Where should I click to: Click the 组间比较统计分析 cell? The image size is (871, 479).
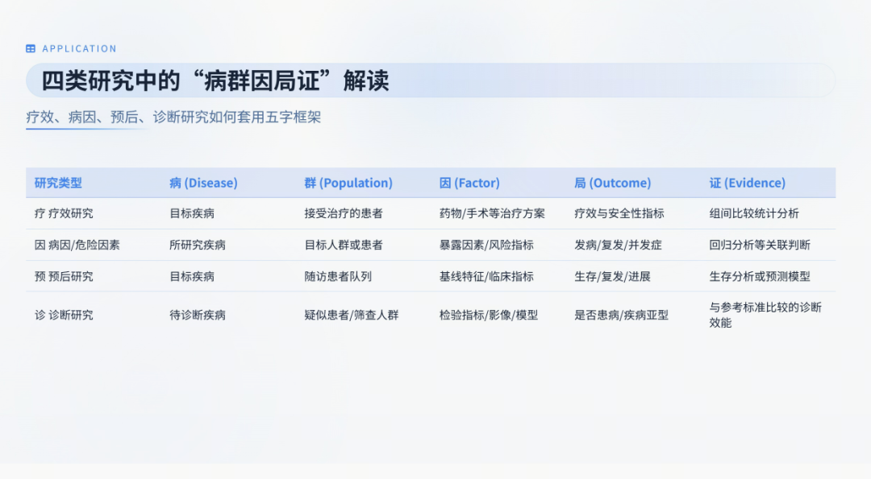[754, 213]
